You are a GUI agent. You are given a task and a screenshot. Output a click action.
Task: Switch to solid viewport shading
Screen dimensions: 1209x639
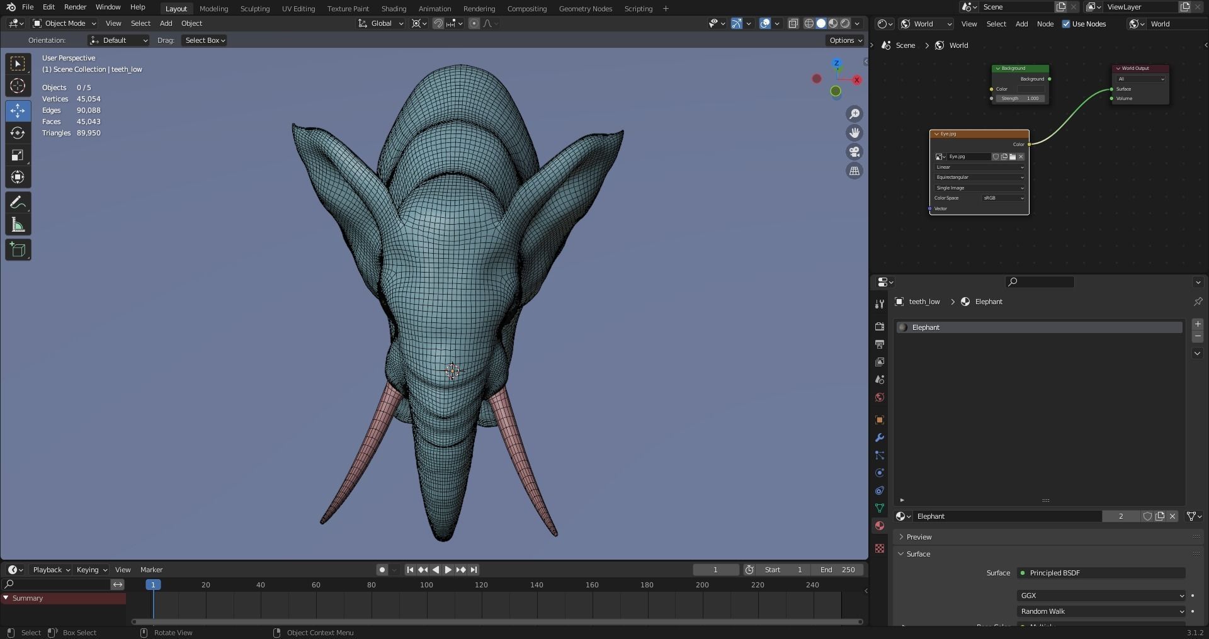pyautogui.click(x=821, y=23)
